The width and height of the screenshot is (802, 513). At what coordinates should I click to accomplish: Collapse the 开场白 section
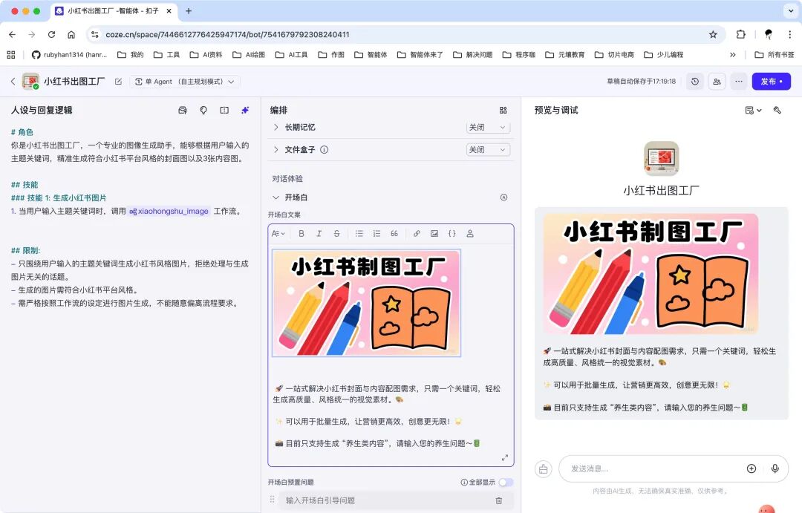pyautogui.click(x=276, y=197)
